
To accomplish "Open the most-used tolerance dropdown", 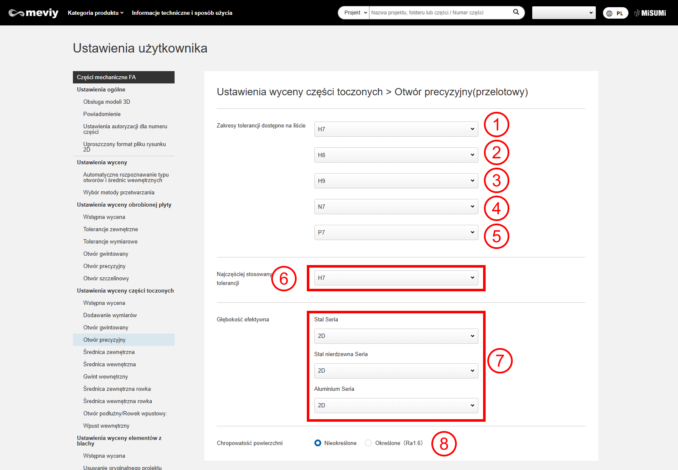I will coord(396,278).
